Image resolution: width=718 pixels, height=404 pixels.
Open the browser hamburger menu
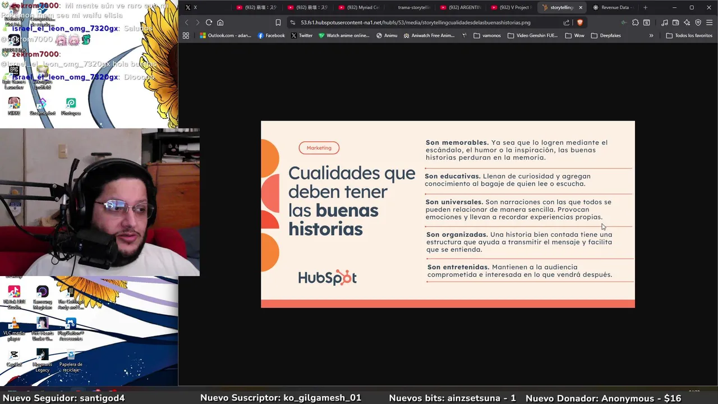coord(709,22)
